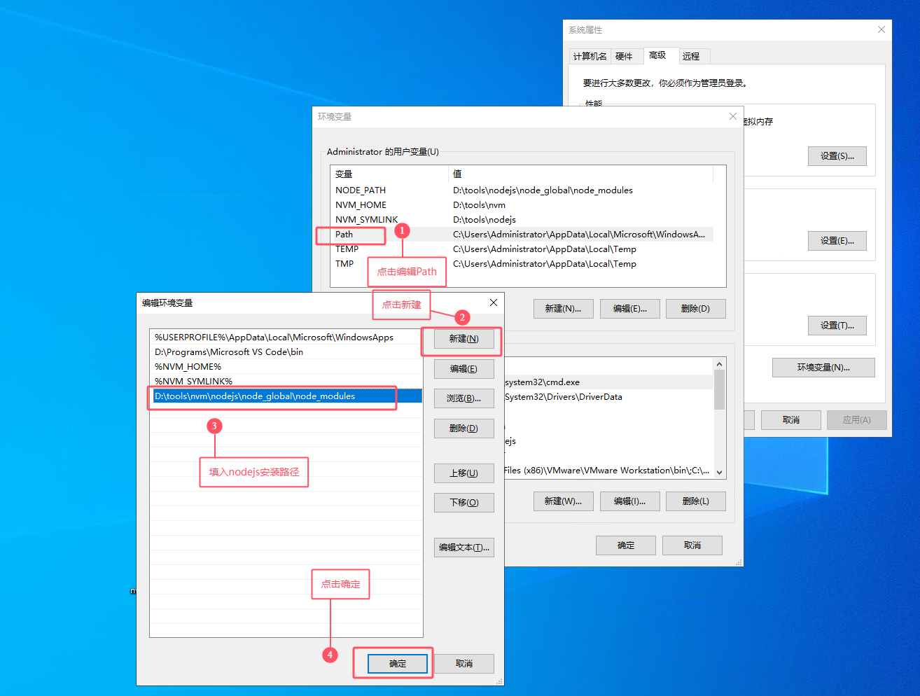This screenshot has width=920, height=696.
Task: Select the NODE_PATH user variable row
Action: point(361,190)
